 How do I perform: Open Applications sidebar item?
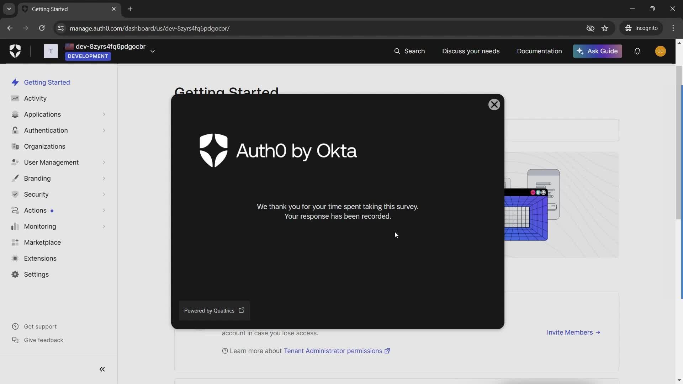click(x=42, y=114)
